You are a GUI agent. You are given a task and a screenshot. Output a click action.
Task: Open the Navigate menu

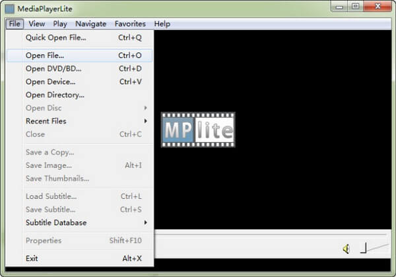[90, 24]
